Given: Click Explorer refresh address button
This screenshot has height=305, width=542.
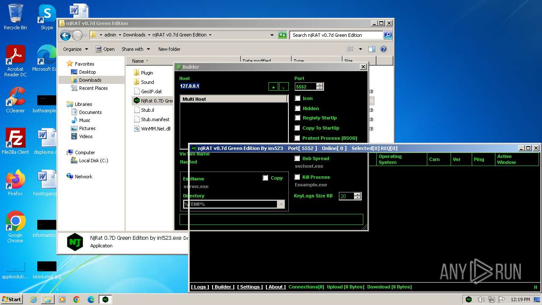Looking at the screenshot, I should pos(282,35).
